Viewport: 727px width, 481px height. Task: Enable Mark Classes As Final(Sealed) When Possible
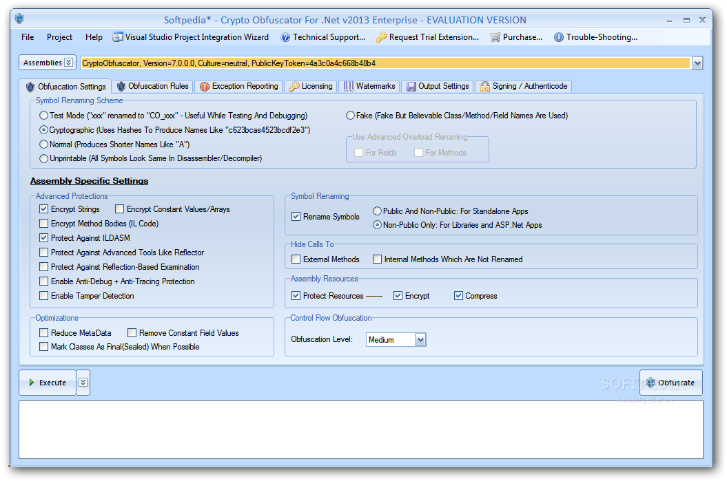[x=43, y=347]
